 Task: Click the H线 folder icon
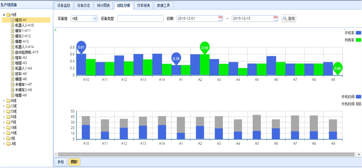[x=8, y=133]
